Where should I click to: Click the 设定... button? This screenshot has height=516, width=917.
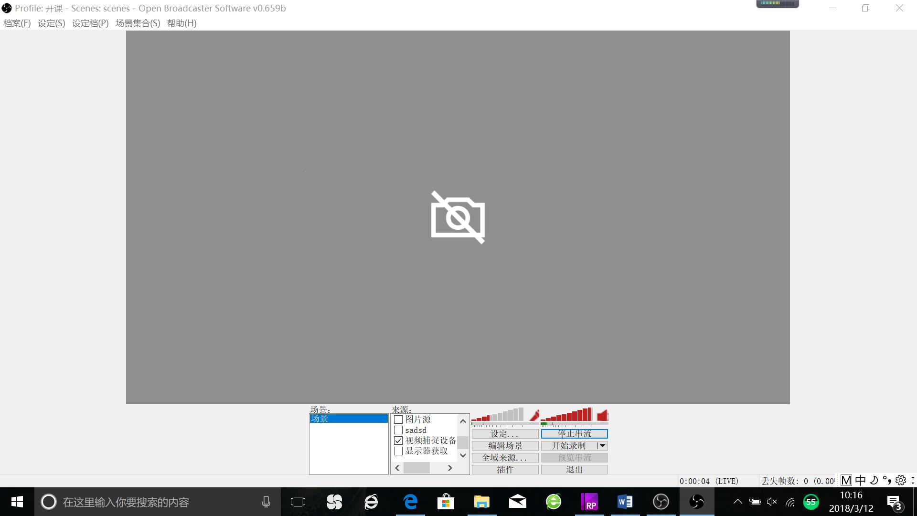[505, 434]
